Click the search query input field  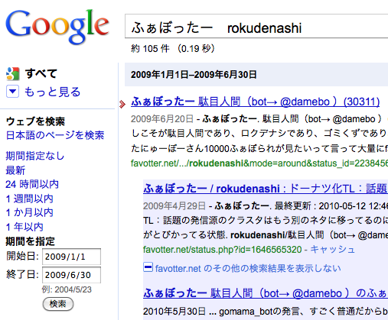pyautogui.click(x=256, y=26)
